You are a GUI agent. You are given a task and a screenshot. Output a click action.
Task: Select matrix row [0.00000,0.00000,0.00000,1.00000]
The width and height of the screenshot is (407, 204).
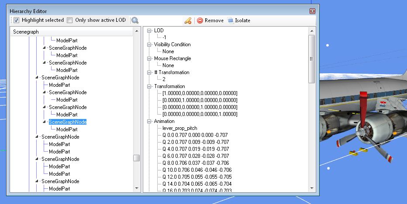point(200,114)
